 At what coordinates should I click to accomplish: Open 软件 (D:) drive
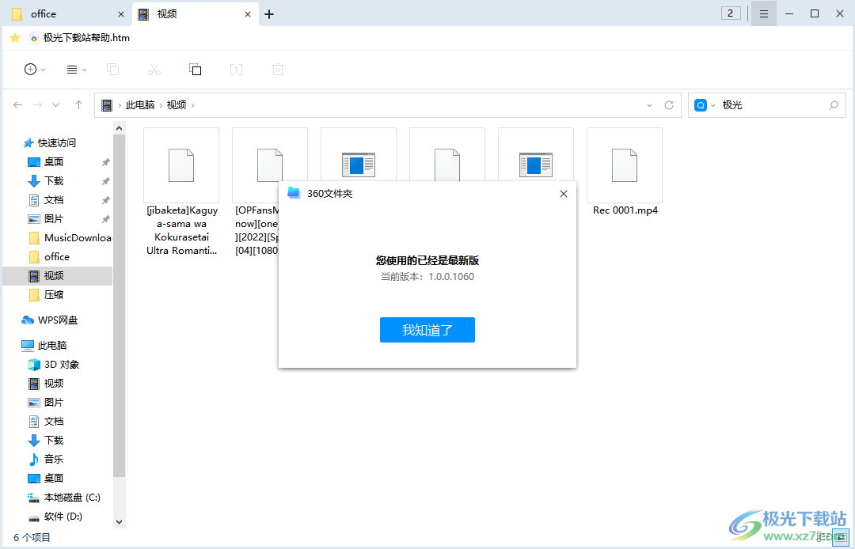(x=63, y=517)
